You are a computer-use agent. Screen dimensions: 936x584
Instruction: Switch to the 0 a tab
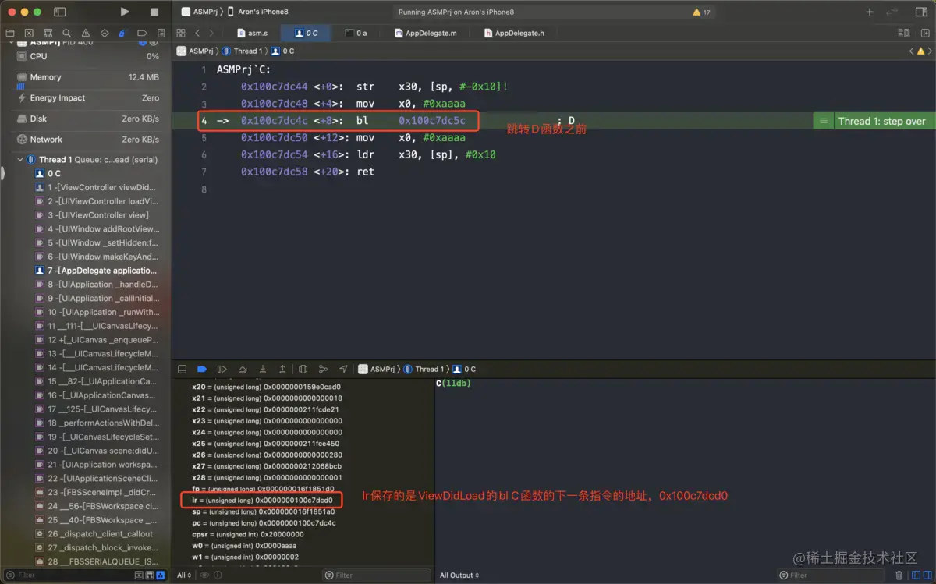click(356, 34)
